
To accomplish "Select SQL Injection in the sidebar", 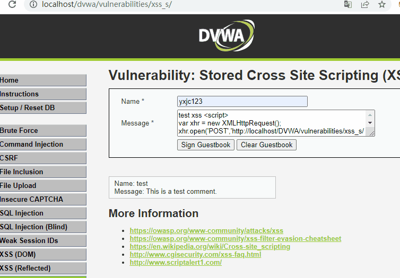I will pyautogui.click(x=43, y=213).
